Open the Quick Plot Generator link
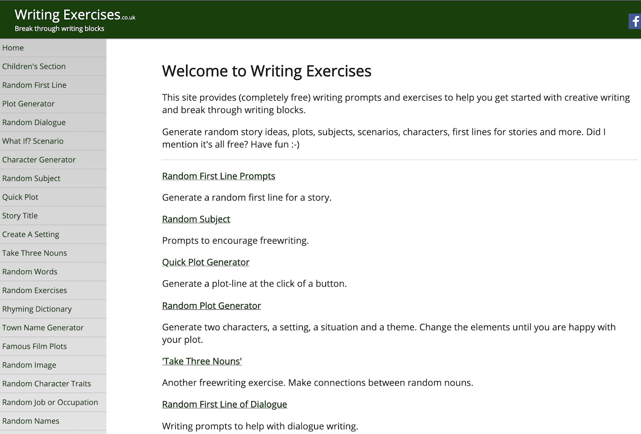This screenshot has height=434, width=641. (206, 262)
